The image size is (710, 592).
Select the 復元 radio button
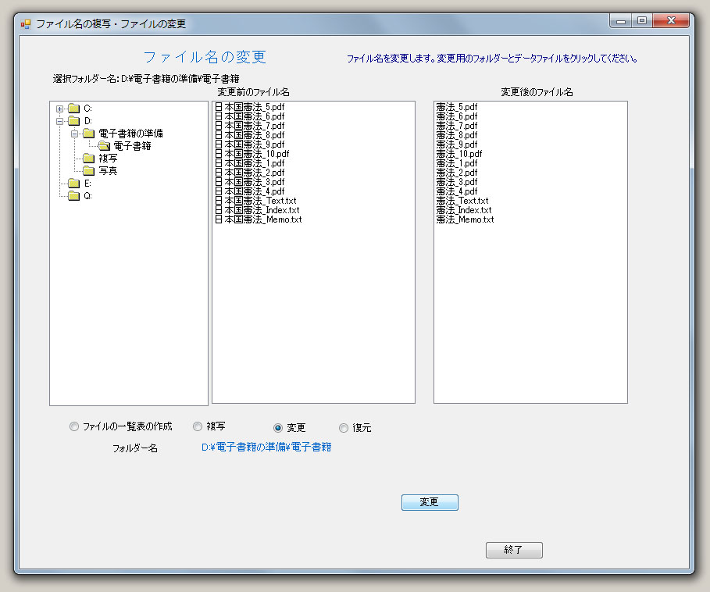pyautogui.click(x=344, y=428)
